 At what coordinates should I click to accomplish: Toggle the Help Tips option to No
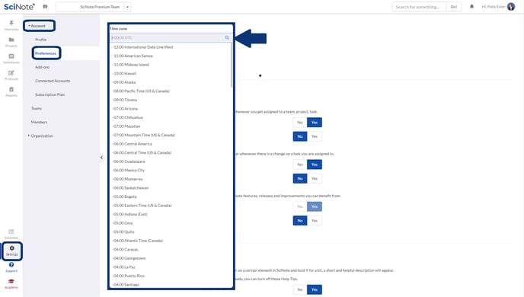pyautogui.click(x=300, y=289)
